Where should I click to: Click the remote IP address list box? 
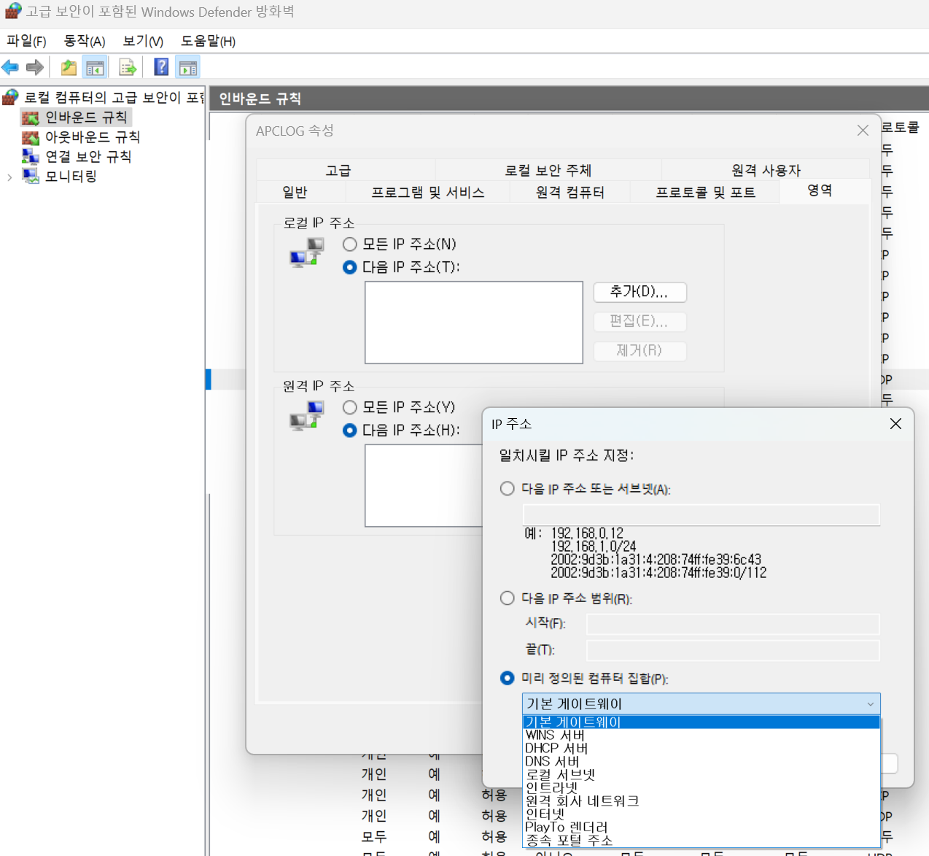tap(424, 485)
